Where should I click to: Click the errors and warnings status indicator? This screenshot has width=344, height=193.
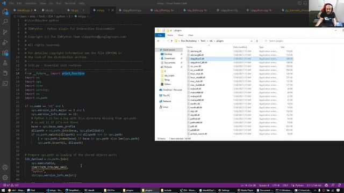pos(11,185)
